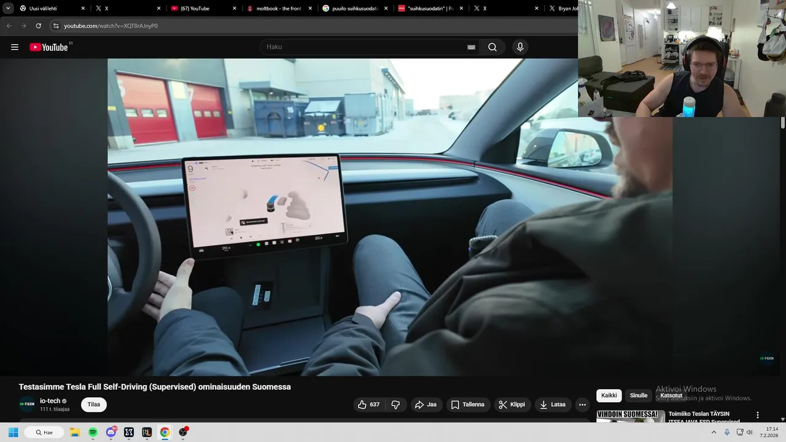The height and width of the screenshot is (442, 786).
Task: Start voice search with the microphone icon
Action: pyautogui.click(x=520, y=47)
